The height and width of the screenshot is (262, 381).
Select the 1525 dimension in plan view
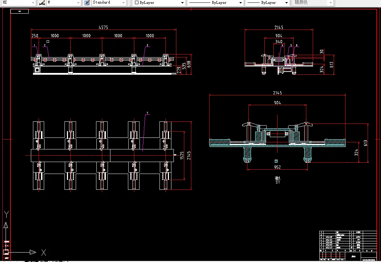pyautogui.click(x=182, y=155)
